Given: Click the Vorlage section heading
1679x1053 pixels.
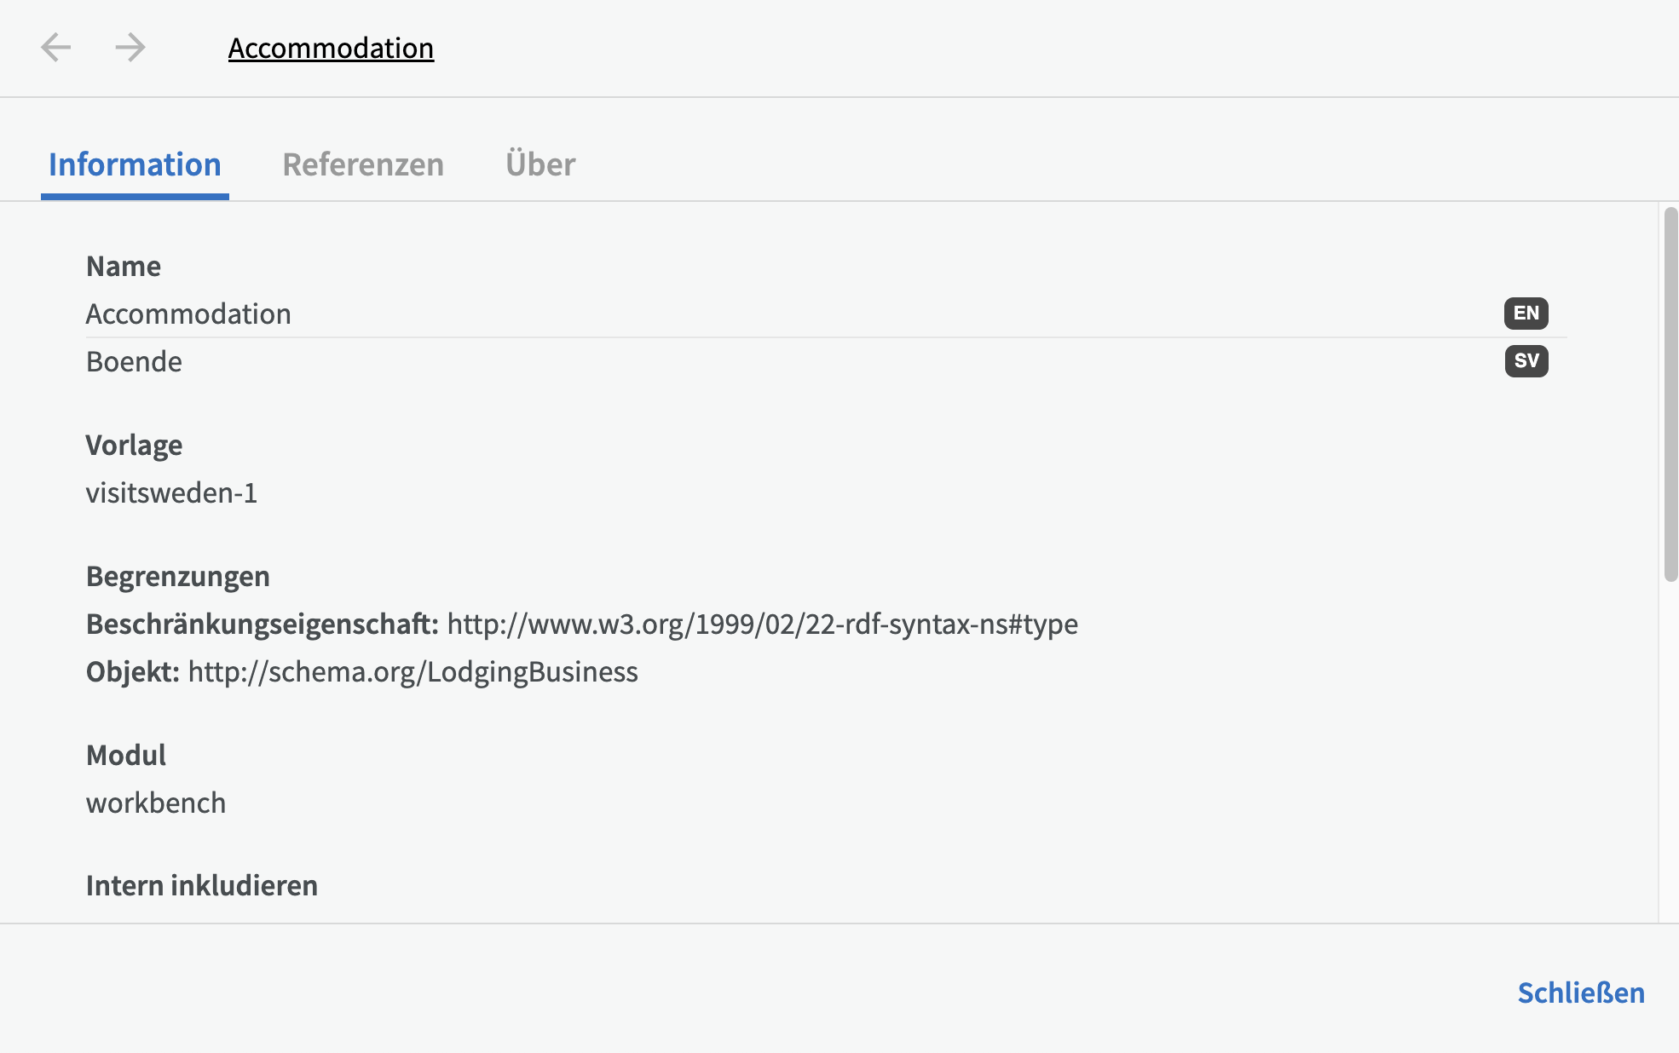Looking at the screenshot, I should click(x=134, y=446).
